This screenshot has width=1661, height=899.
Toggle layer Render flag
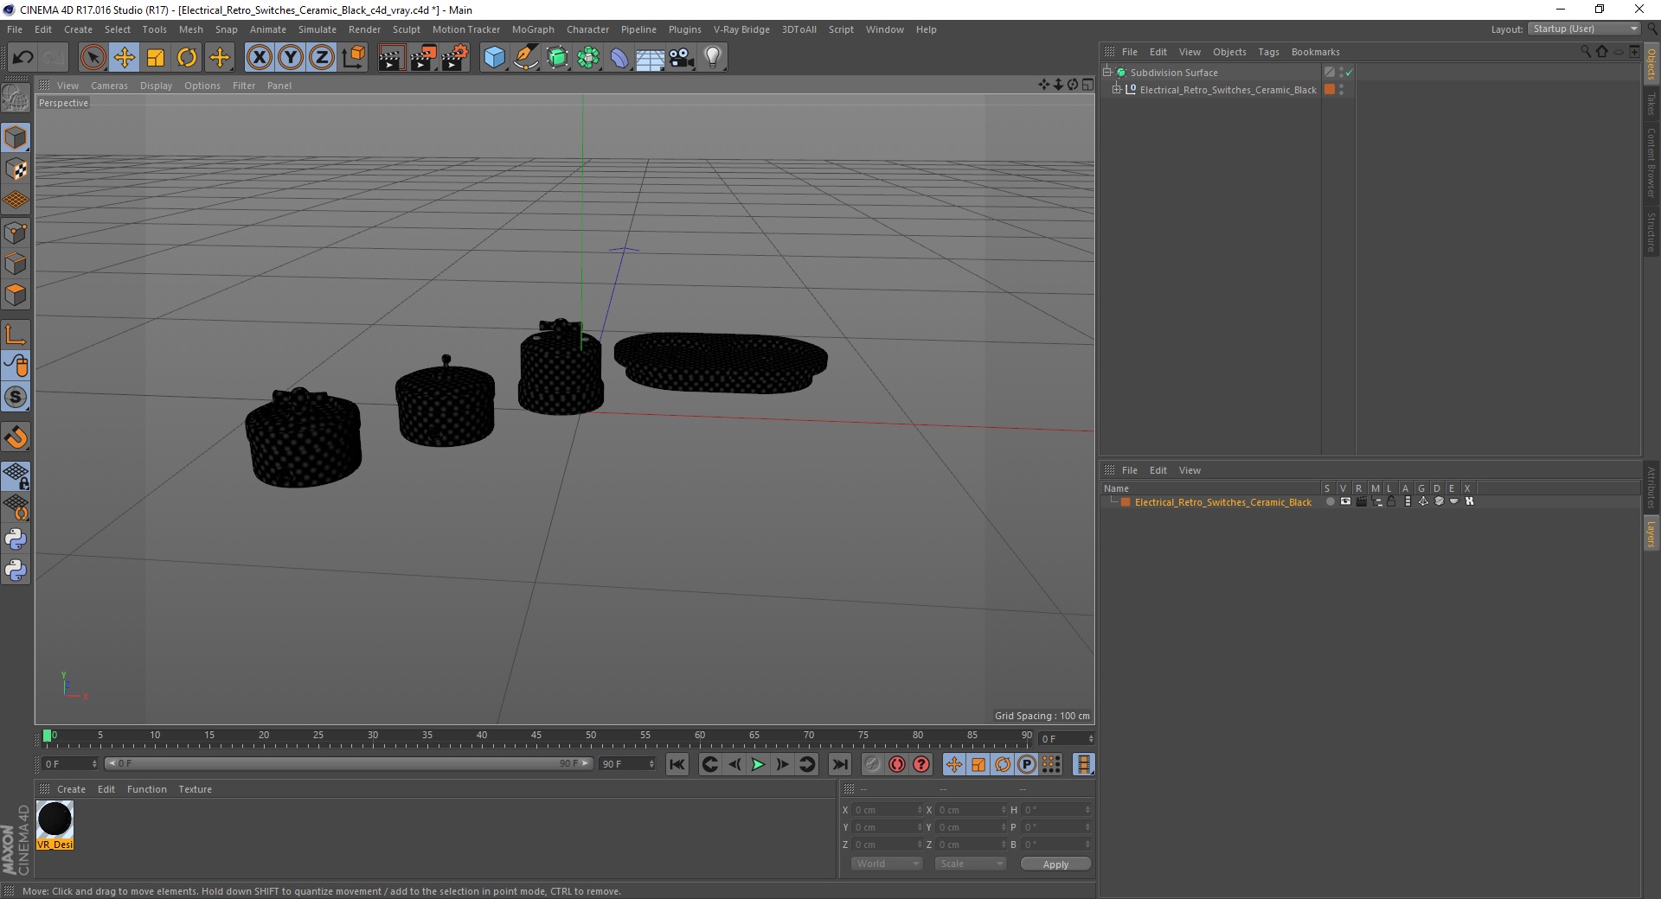[x=1361, y=501]
